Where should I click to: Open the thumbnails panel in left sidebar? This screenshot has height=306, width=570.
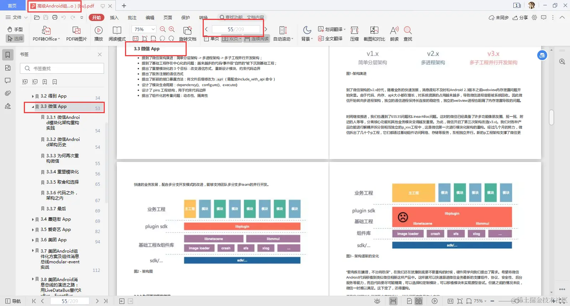[7, 68]
